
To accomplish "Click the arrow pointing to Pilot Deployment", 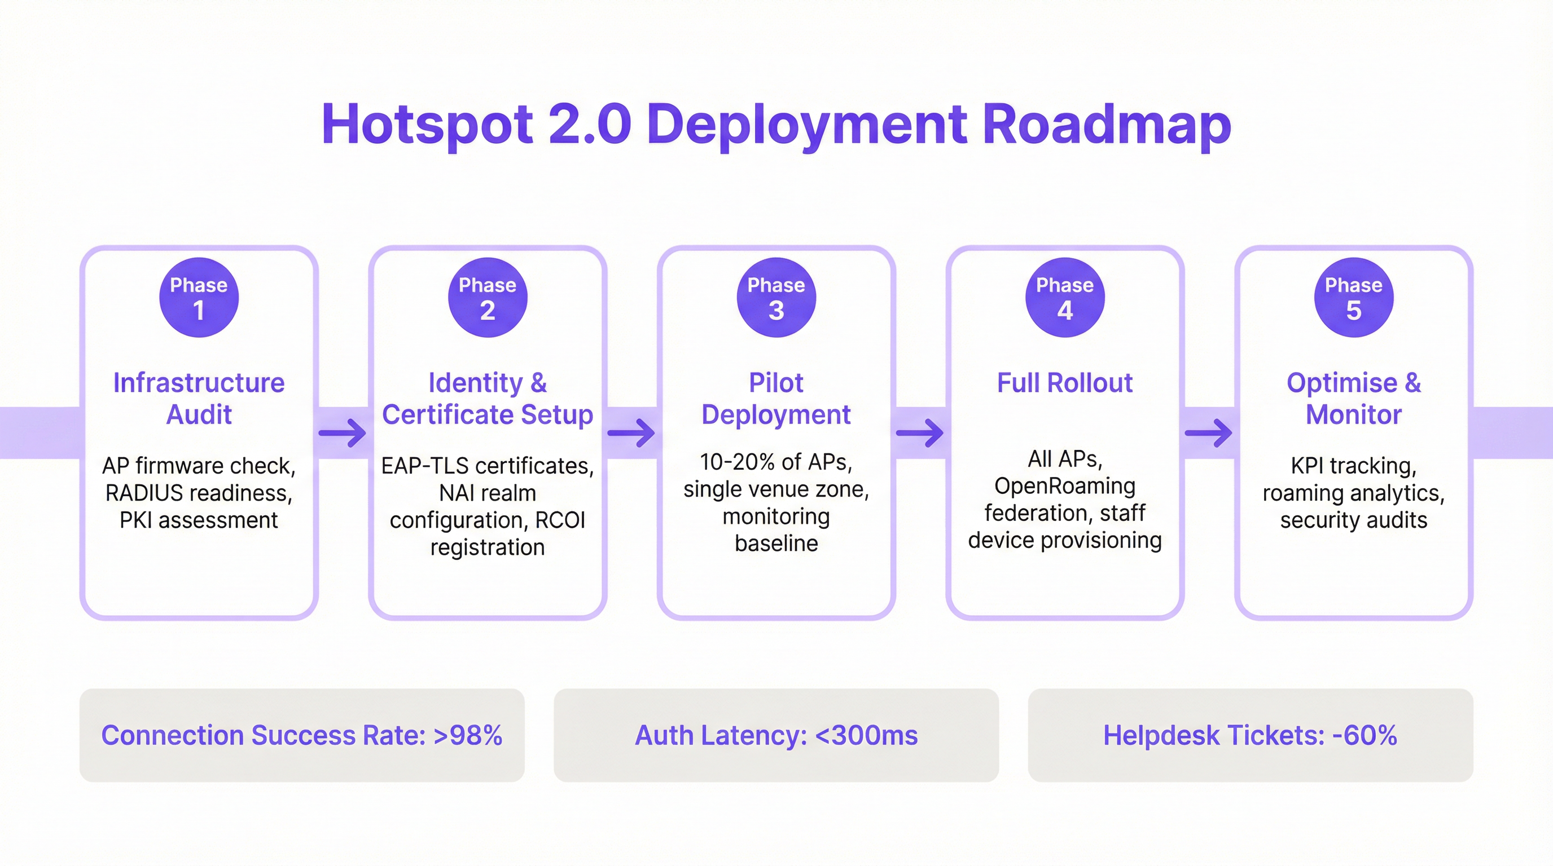I will pos(630,432).
